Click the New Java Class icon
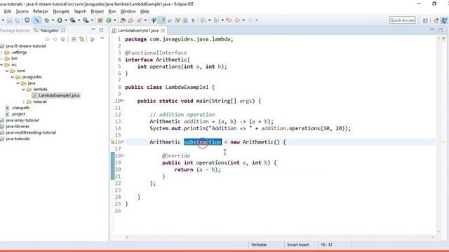Image resolution: width=449 pixels, height=252 pixels. pos(109,20)
